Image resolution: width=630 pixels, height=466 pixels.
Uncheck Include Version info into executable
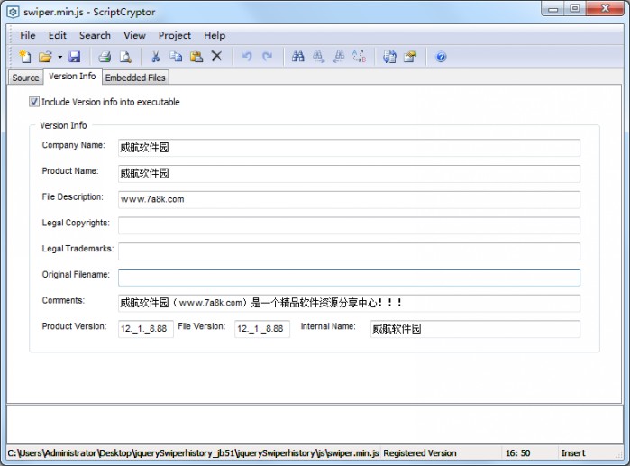33,102
